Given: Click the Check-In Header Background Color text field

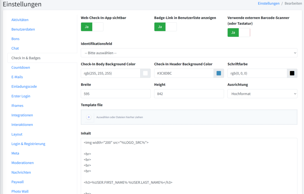Looking at the screenshot, I should click(x=184, y=73).
